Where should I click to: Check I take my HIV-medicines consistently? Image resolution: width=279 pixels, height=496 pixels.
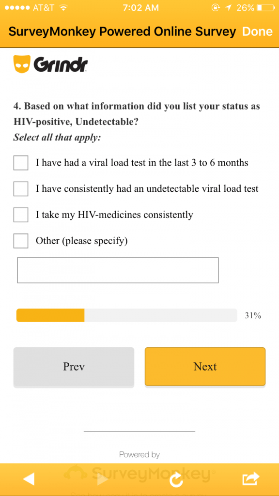click(21, 215)
